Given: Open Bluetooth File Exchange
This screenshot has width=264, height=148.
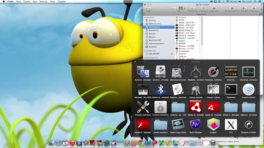Looking at the screenshot, I should [x=160, y=90].
